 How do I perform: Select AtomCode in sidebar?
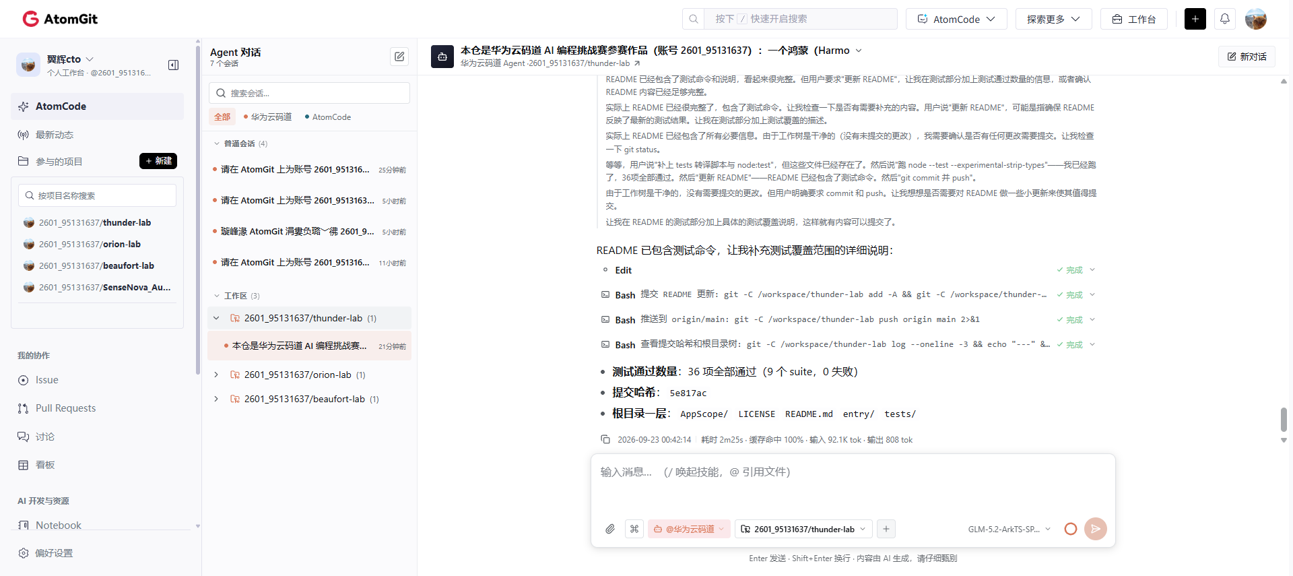tap(98, 106)
